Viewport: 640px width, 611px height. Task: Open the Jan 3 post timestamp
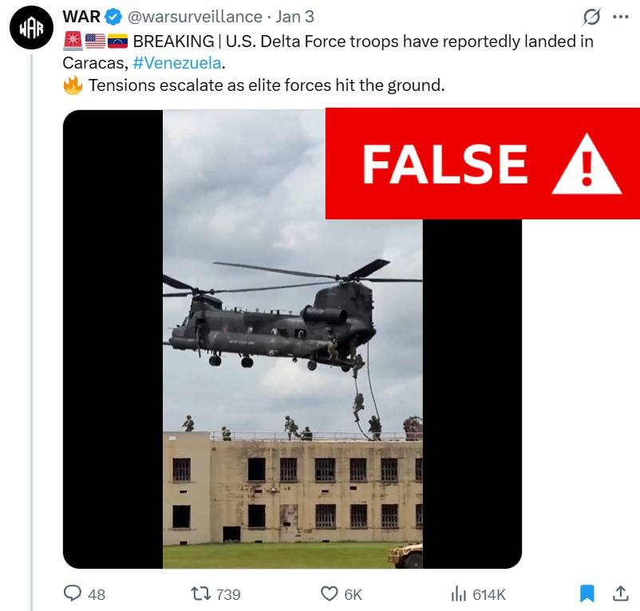click(x=294, y=17)
